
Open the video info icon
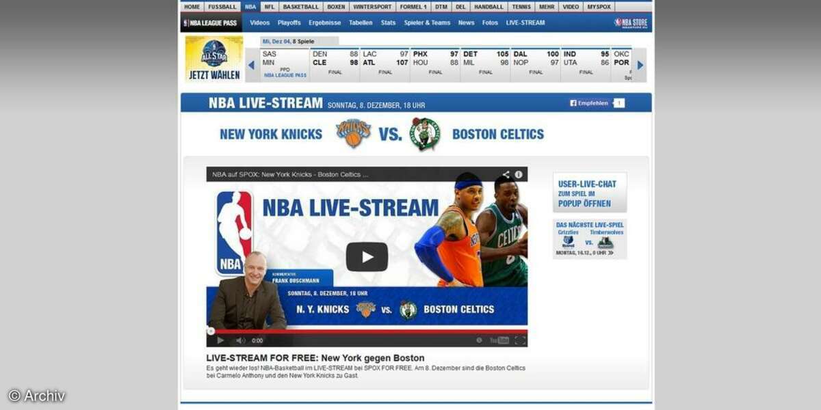(x=519, y=174)
